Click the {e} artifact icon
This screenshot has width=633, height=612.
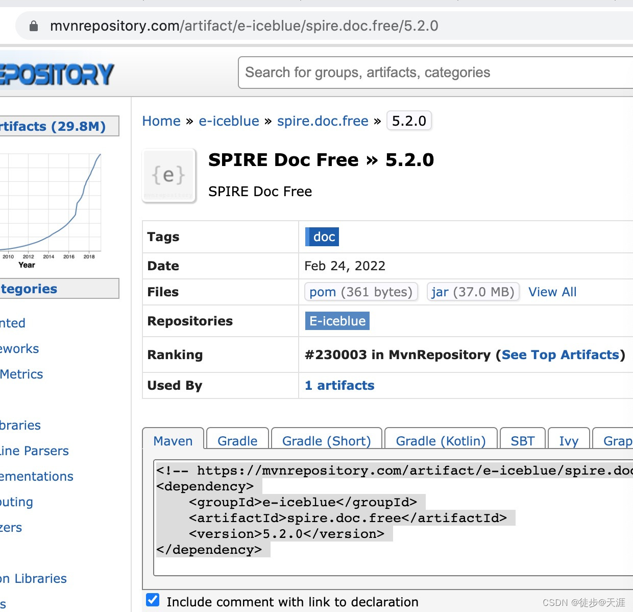pyautogui.click(x=168, y=175)
